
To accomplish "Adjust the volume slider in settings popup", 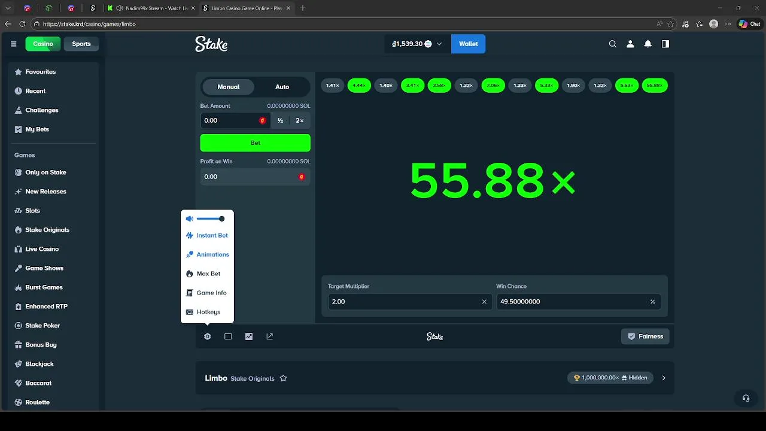I will click(x=210, y=218).
